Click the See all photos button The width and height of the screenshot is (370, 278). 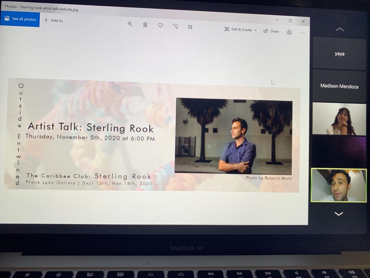[x=20, y=19]
